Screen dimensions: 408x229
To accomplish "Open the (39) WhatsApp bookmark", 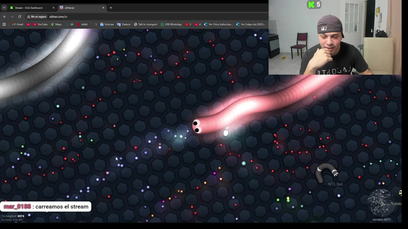I will click(x=171, y=24).
